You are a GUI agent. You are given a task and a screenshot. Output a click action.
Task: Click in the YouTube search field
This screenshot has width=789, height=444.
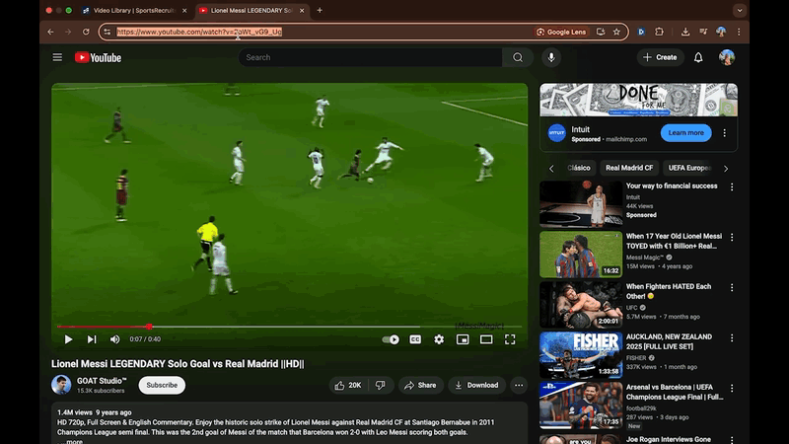click(x=371, y=57)
